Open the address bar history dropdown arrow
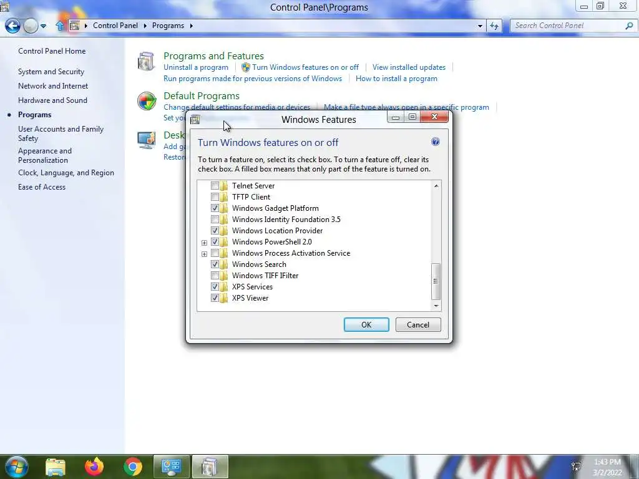 click(480, 26)
